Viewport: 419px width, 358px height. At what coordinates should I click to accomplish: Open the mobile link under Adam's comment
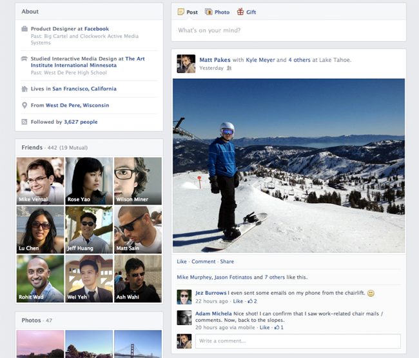tap(246, 327)
